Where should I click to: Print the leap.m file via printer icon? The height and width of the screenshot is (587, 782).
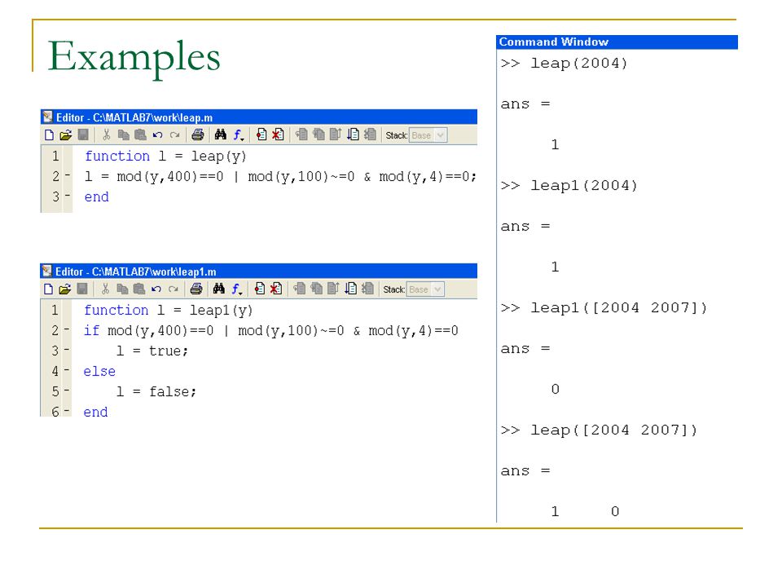198,135
